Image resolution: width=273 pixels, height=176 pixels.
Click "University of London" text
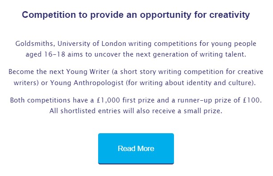click(x=92, y=44)
